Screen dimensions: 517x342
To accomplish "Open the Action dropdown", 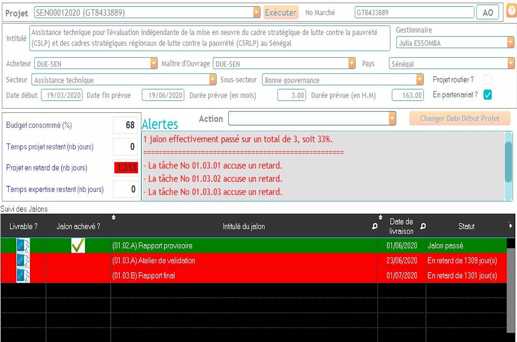I will pos(392,119).
